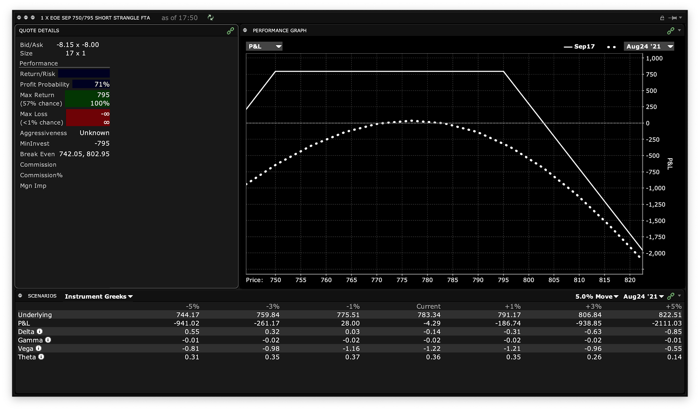The width and height of the screenshot is (700, 411).
Task: Click the P&L -941.02 cell
Action: 187,323
